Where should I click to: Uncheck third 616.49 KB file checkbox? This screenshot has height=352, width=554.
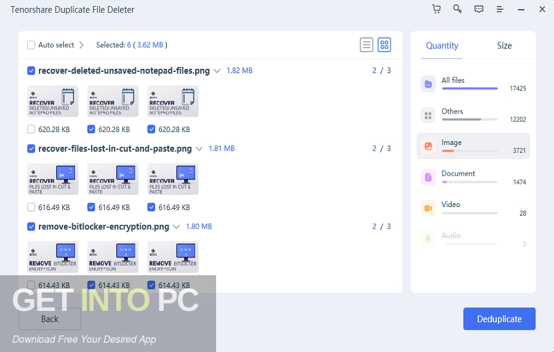click(151, 207)
